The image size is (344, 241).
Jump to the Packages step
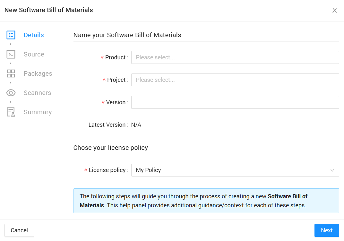pyautogui.click(x=38, y=73)
